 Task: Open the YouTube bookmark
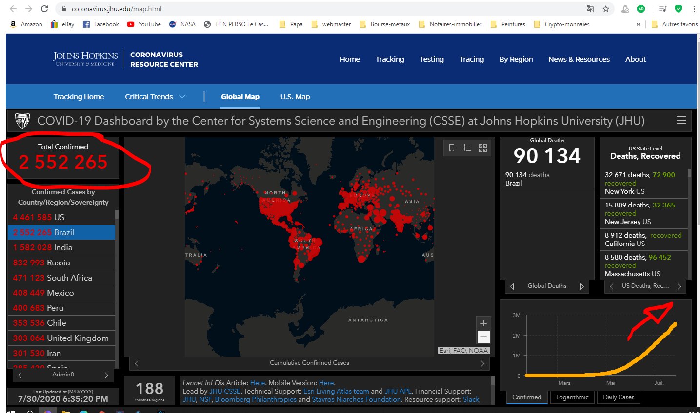click(x=144, y=24)
